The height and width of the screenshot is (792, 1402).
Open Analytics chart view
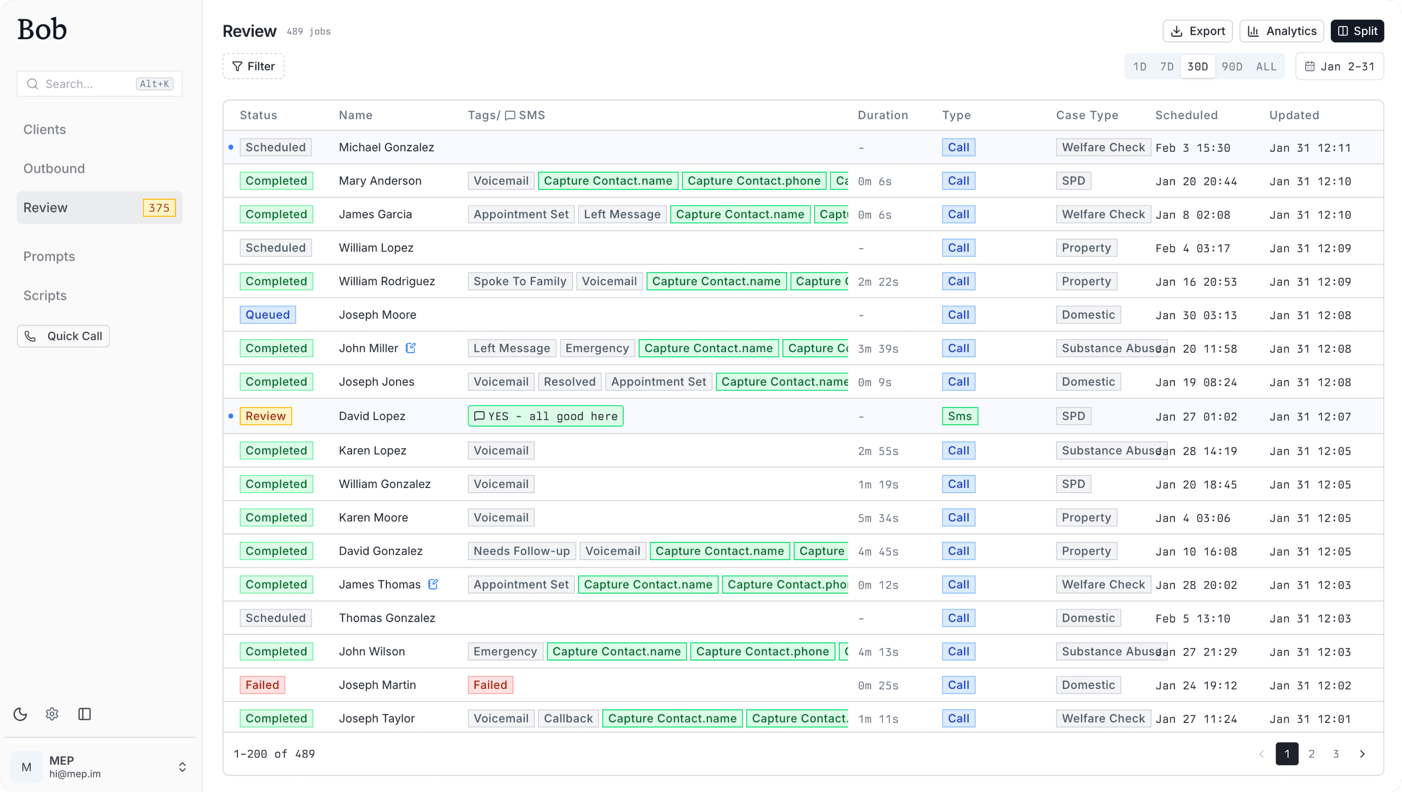coord(1281,31)
